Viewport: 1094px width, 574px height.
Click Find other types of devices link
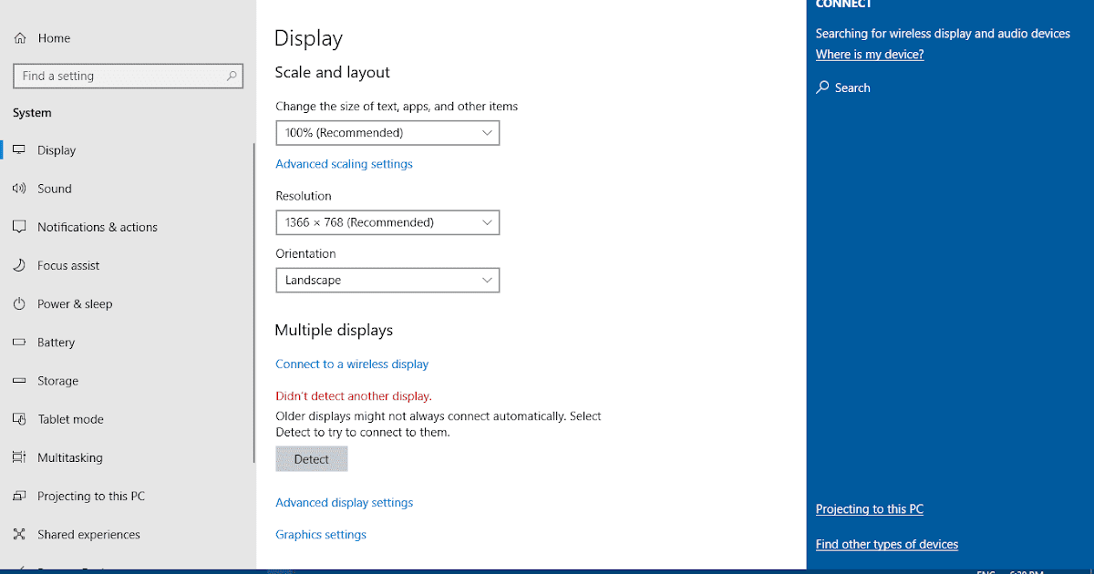(887, 545)
